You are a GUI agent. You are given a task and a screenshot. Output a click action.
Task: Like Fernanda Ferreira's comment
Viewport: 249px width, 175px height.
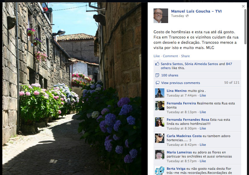(x=203, y=112)
